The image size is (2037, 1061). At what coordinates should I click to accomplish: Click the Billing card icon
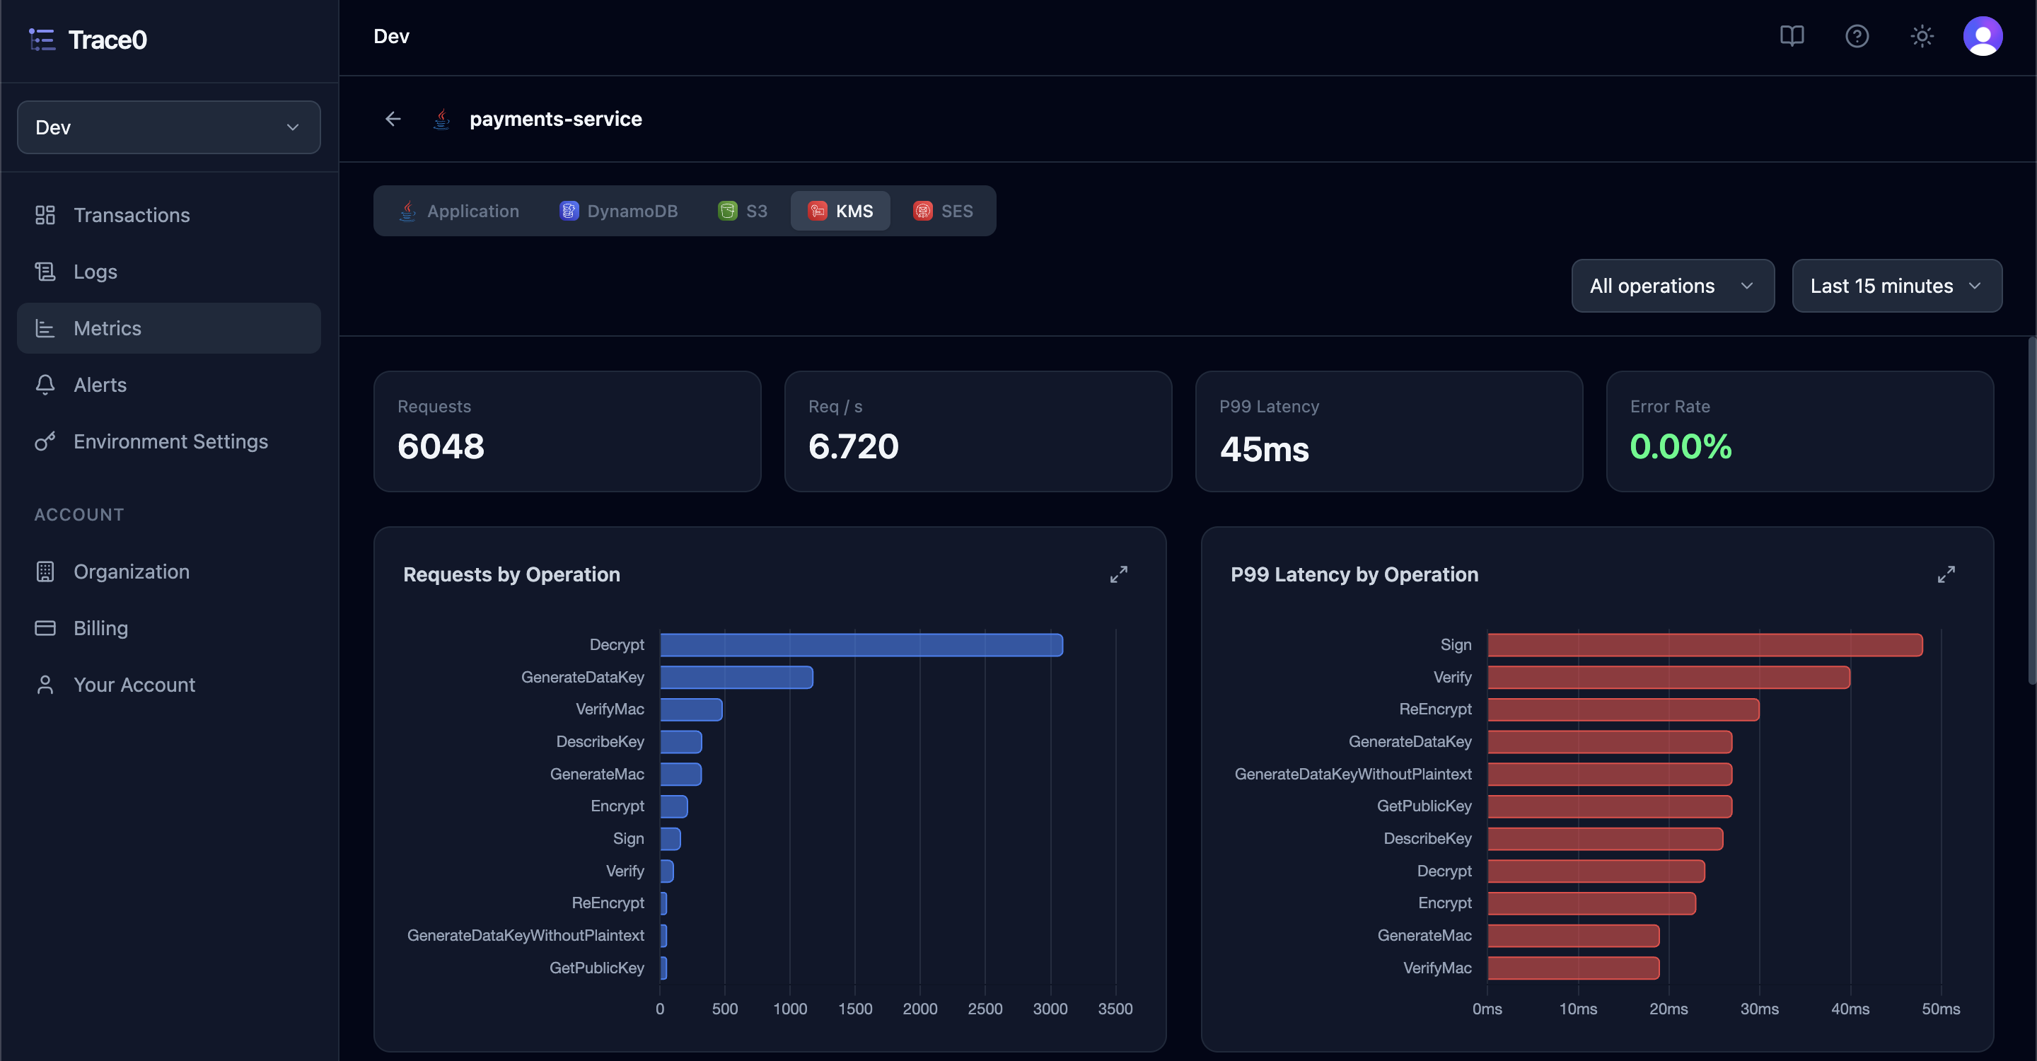[45, 627]
